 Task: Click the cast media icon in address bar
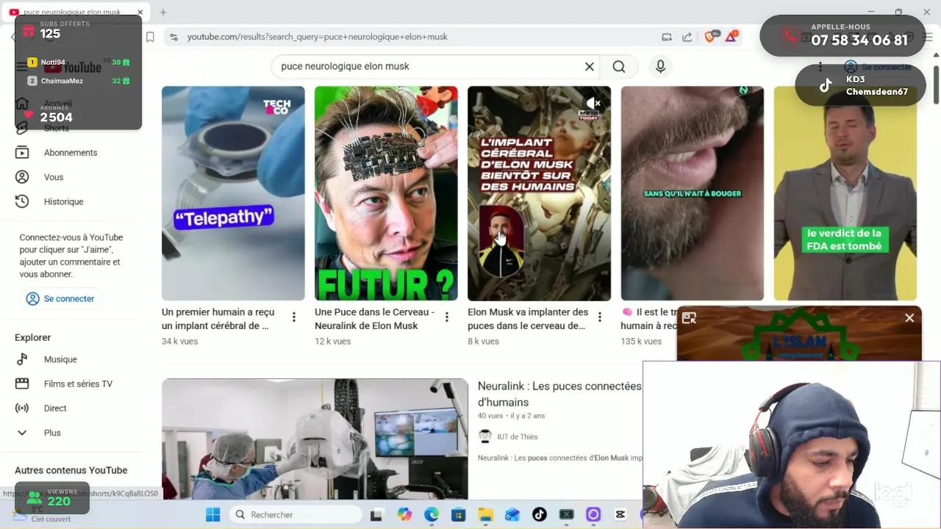point(667,37)
